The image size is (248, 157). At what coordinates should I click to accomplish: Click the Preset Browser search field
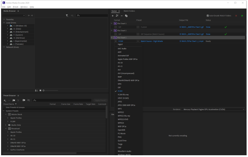62,100
